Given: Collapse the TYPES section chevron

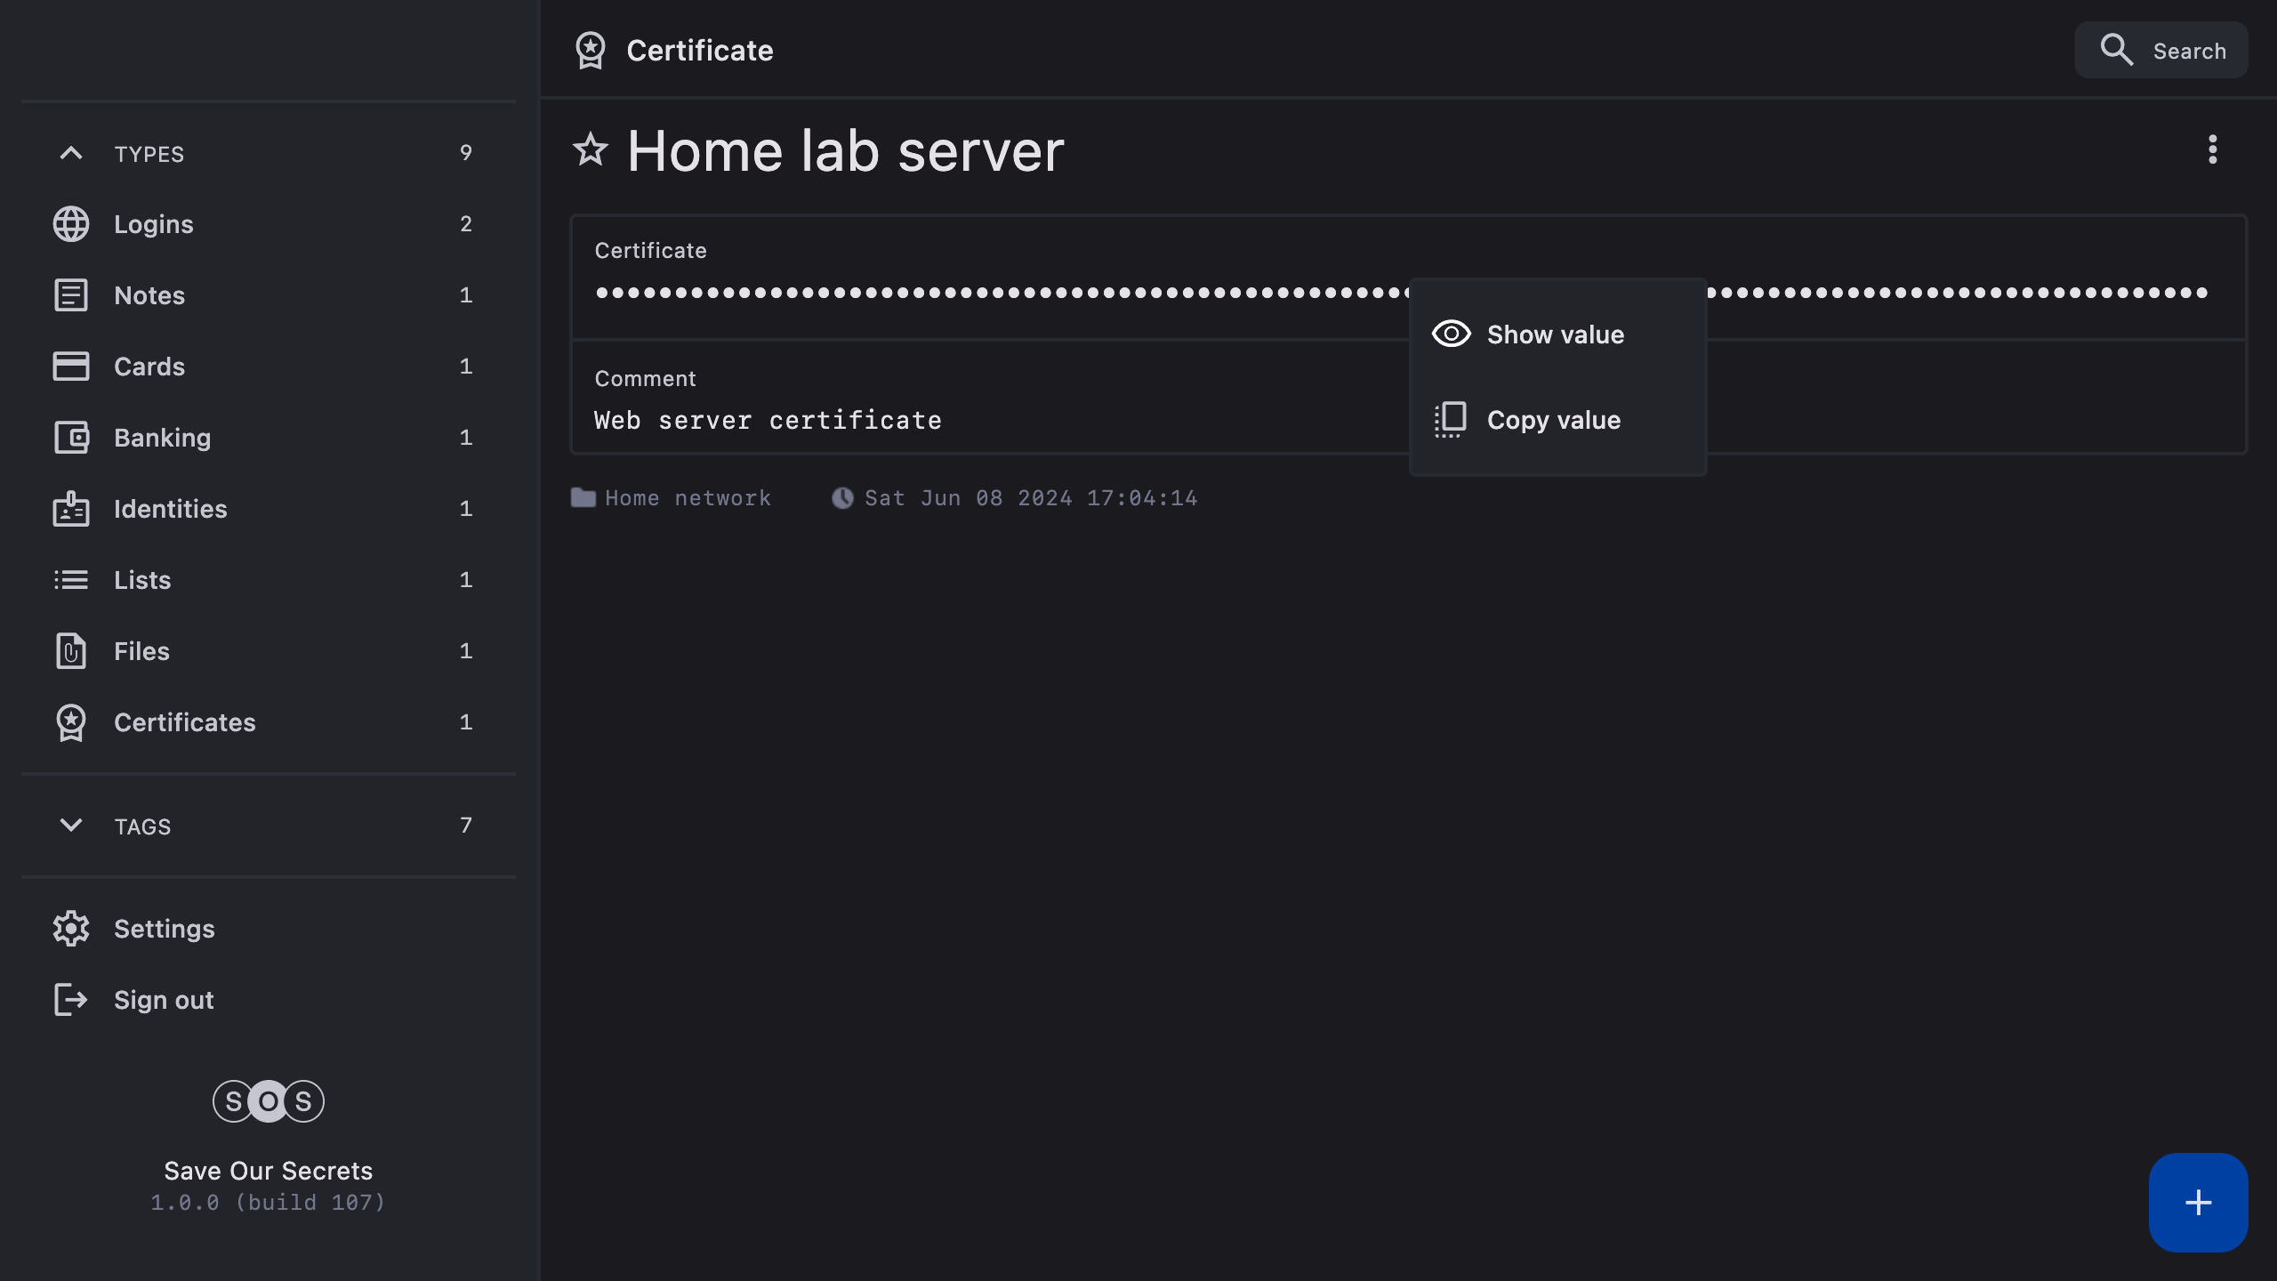Looking at the screenshot, I should click(x=71, y=153).
